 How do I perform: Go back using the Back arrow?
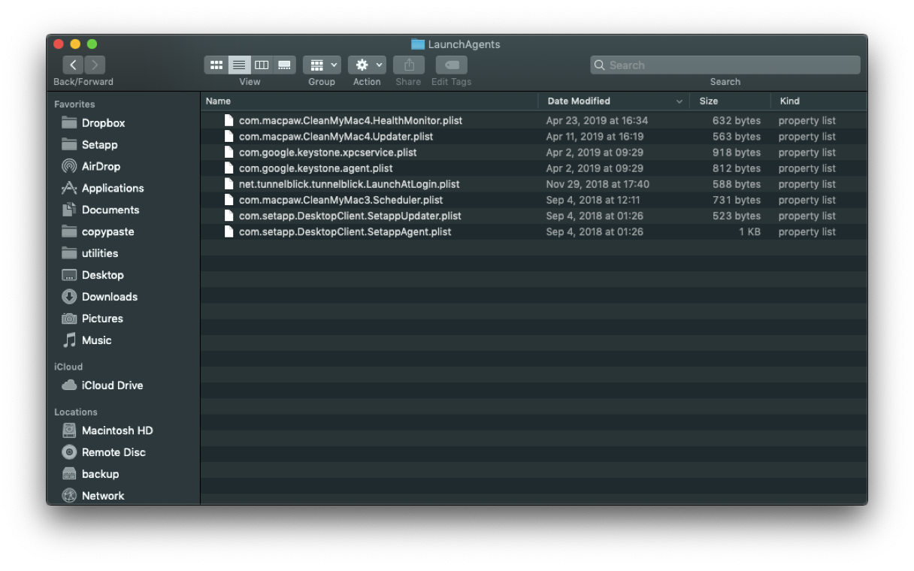[x=73, y=65]
